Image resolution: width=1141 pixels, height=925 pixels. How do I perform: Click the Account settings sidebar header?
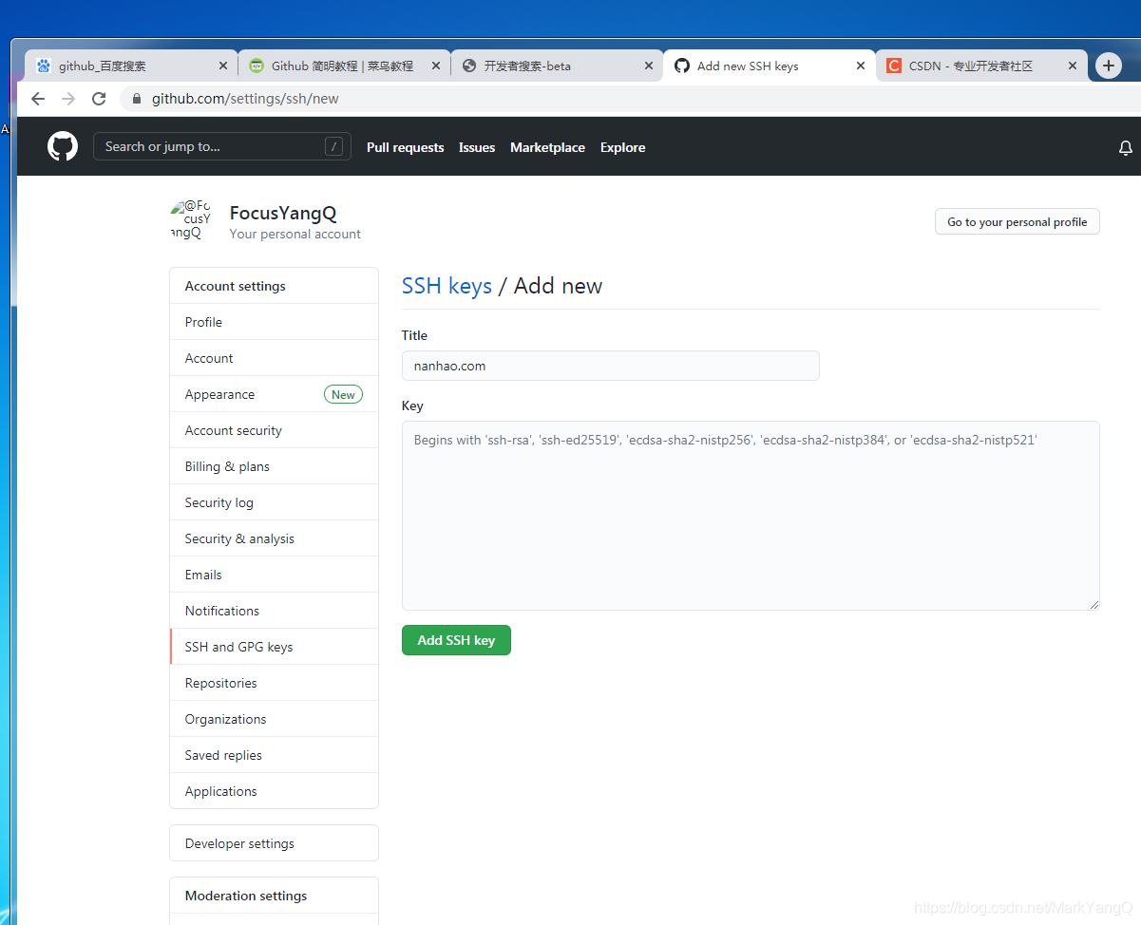[x=274, y=286]
